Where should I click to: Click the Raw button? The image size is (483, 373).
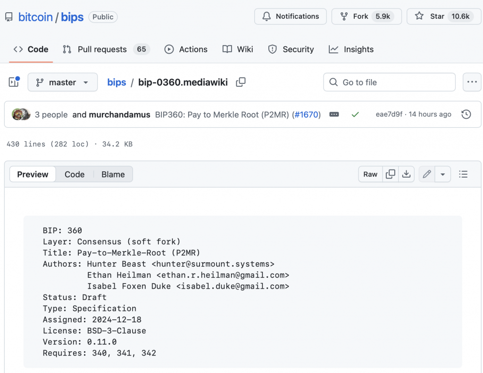[x=370, y=174]
